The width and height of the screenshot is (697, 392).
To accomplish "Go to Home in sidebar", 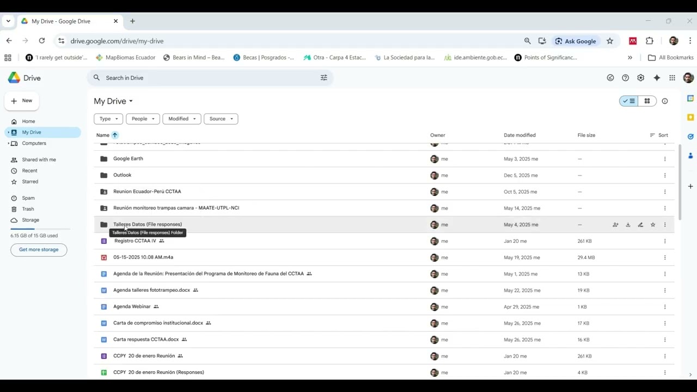I will [x=42, y=121].
